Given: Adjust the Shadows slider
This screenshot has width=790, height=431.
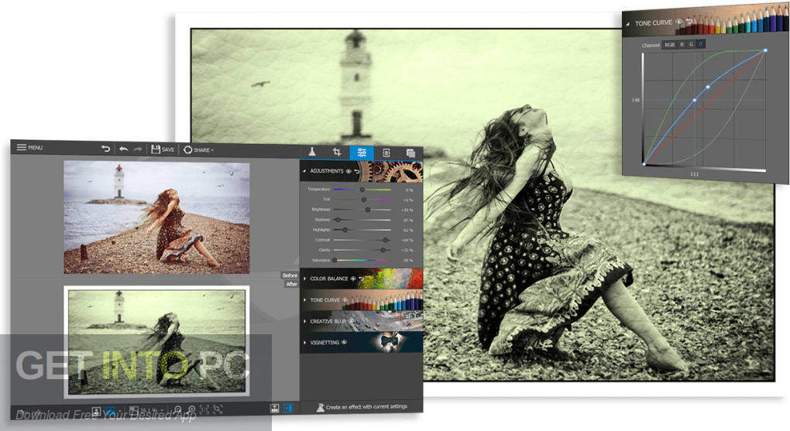Looking at the screenshot, I should point(362,220).
